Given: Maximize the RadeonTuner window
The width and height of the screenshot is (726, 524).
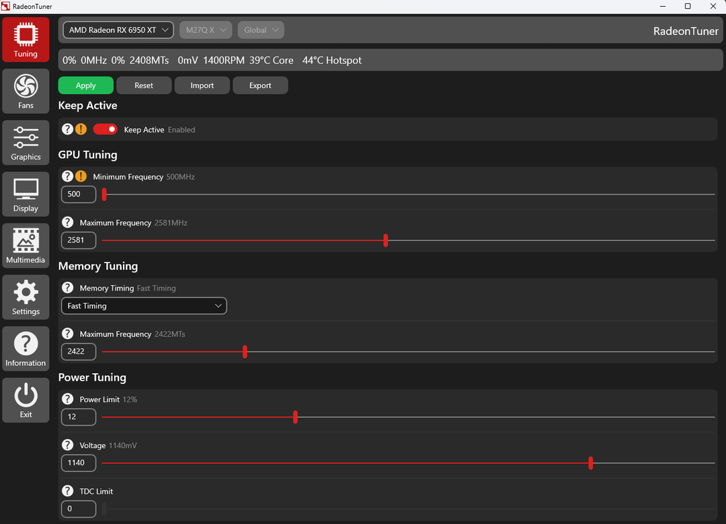Looking at the screenshot, I should pyautogui.click(x=688, y=6).
